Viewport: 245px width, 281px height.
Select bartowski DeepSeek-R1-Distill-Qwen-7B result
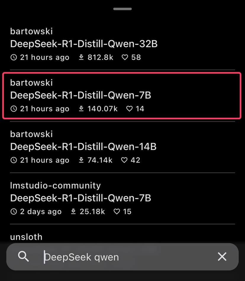(x=80, y=95)
